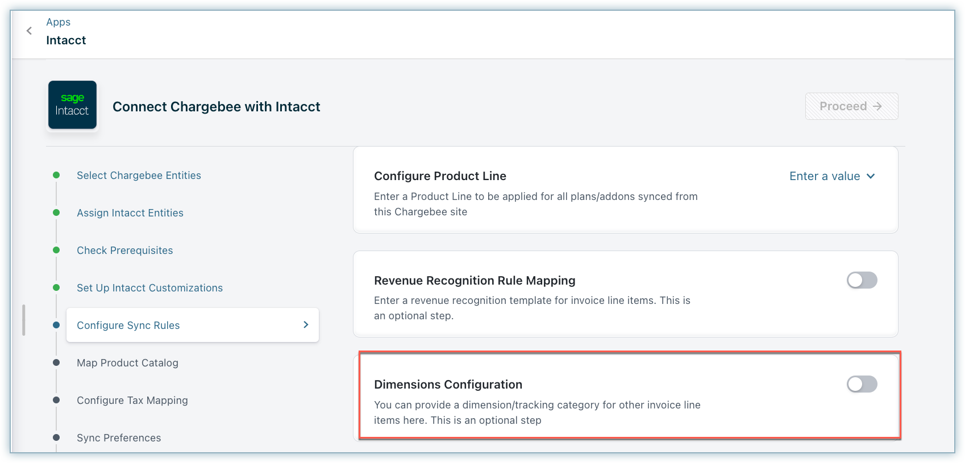Open the Enter a value dropdown

click(x=831, y=176)
